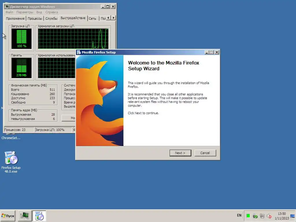Open the Файл menu in Task Manager
The width and height of the screenshot is (296, 222).
(x=10, y=12)
